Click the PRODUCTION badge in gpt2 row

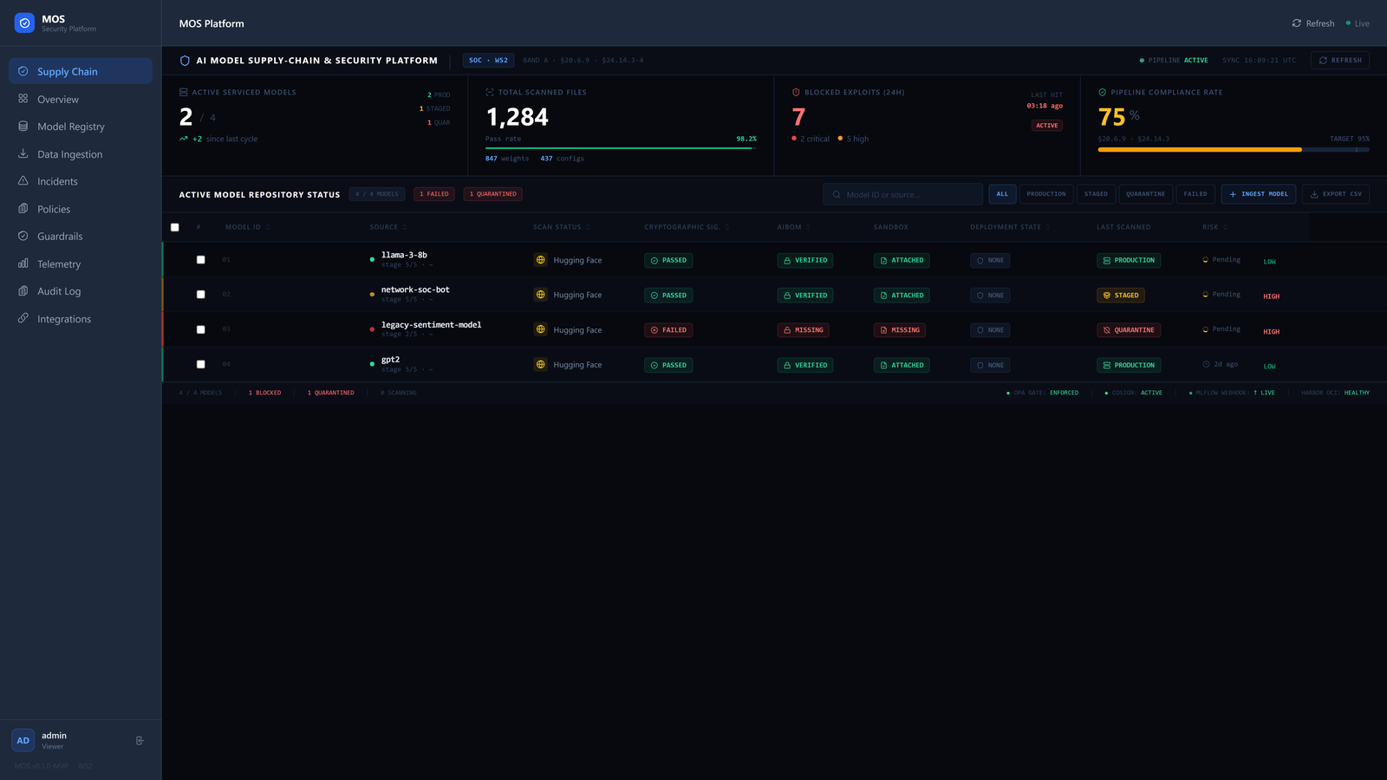coord(1129,365)
